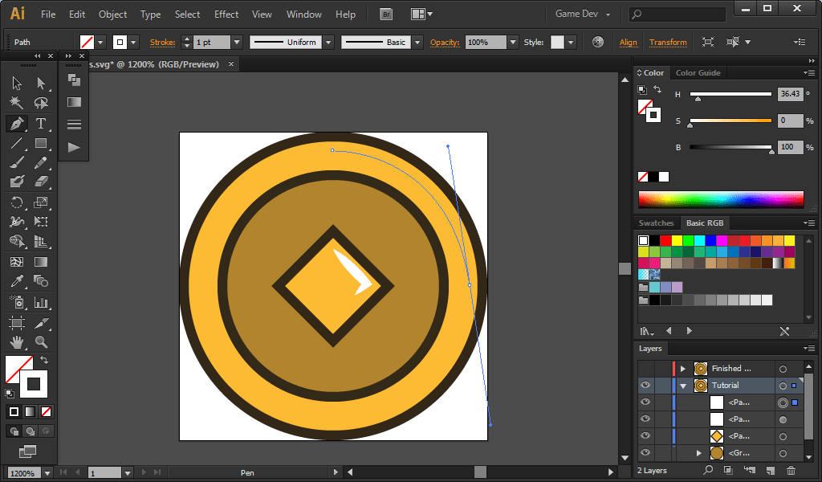
Task: Show the hidden Finished layer
Action: tap(645, 369)
